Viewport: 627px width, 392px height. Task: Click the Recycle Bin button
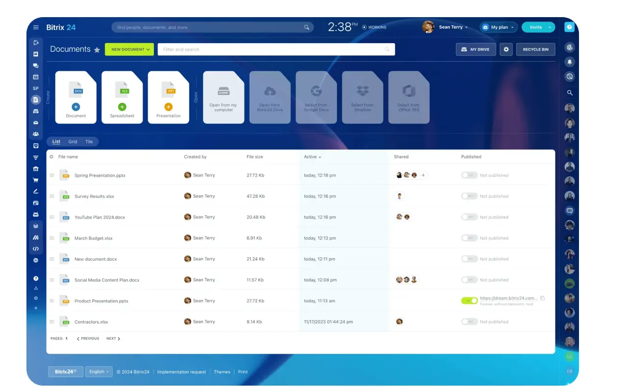(535, 49)
